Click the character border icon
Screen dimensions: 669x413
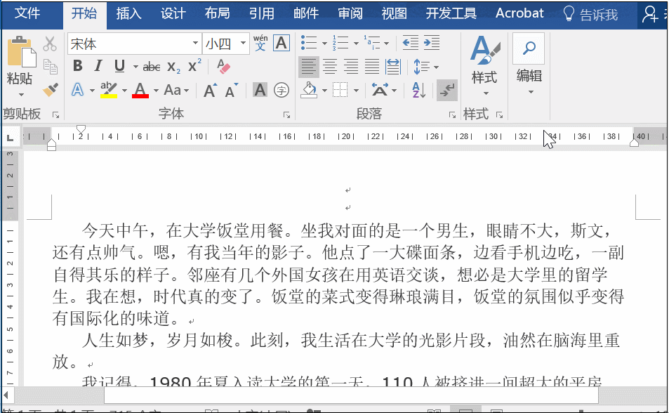pos(281,43)
